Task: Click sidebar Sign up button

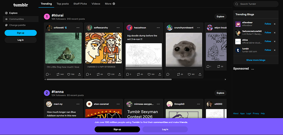Action: 21,33
